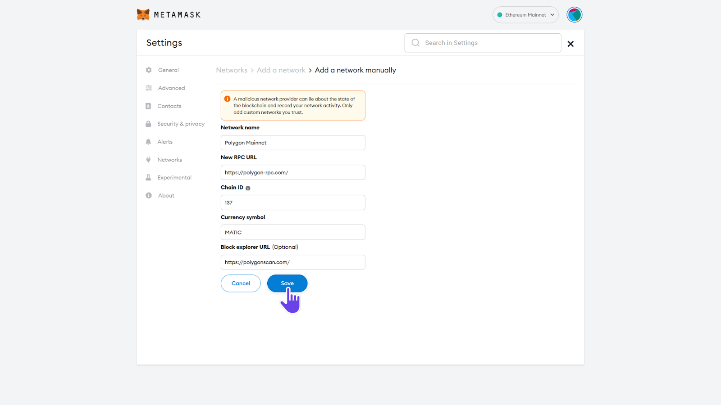Save the Polygon network

pos(287,283)
